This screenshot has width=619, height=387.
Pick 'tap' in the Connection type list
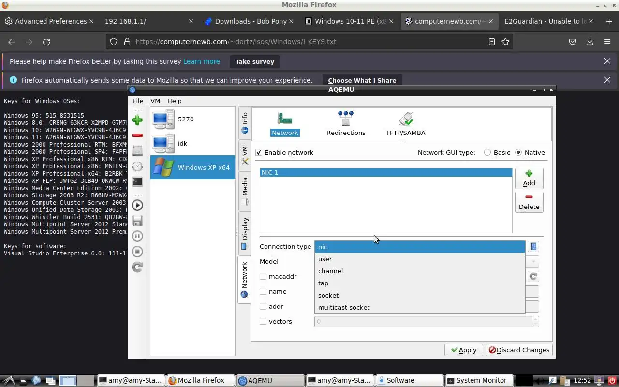(420, 283)
